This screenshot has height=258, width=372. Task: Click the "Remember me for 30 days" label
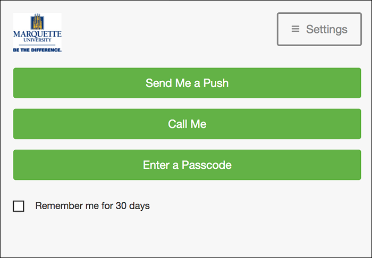coord(92,206)
